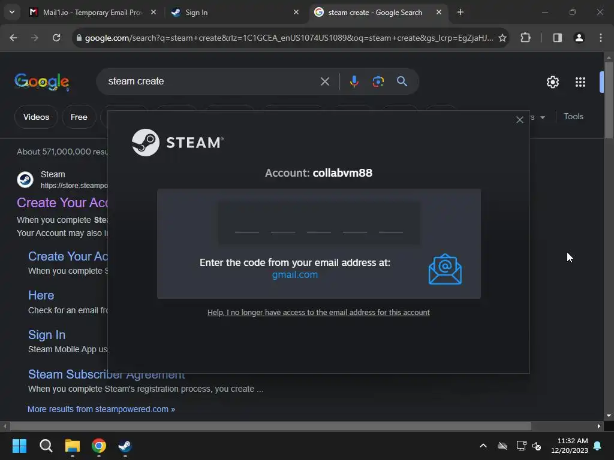Toggle the Chrome side panel
Screen dimensions: 614x460
[557, 38]
